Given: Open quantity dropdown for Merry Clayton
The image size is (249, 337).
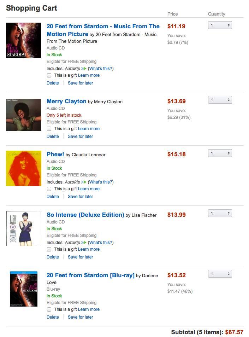Looking at the screenshot, I should [x=220, y=100].
